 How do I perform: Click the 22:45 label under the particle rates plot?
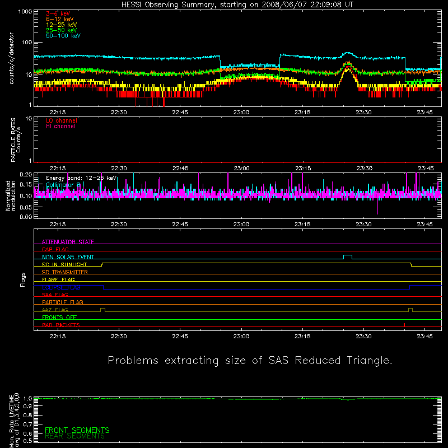[180, 169]
